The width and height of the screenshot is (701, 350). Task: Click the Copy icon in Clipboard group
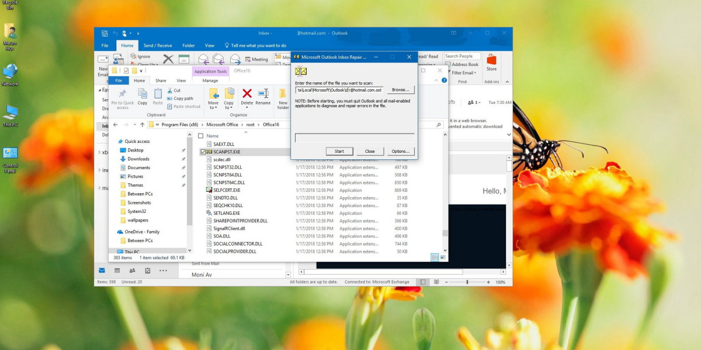tap(142, 94)
